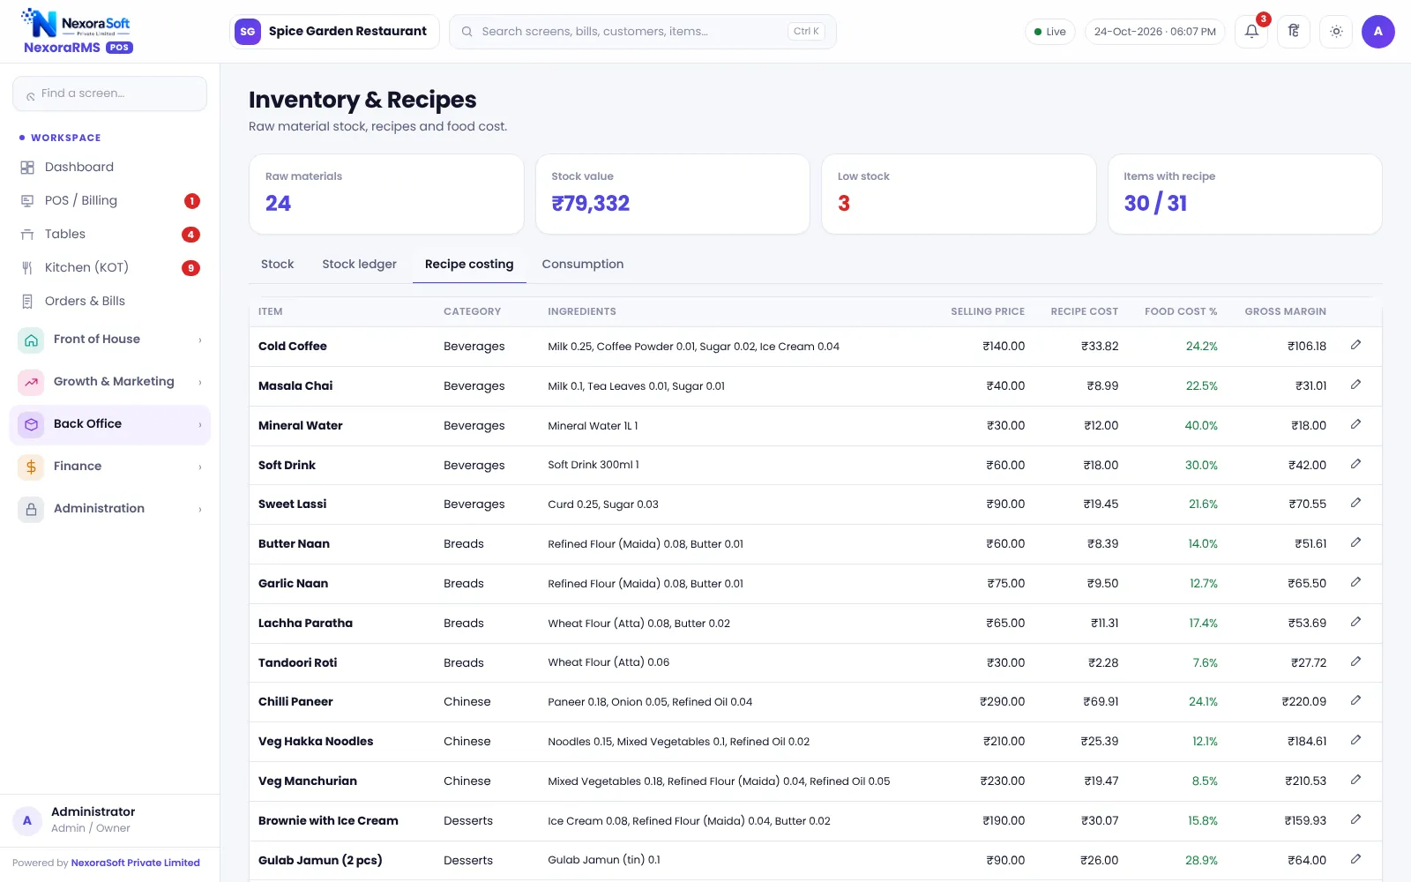This screenshot has width=1411, height=882.
Task: Click the Find a screen field
Action: point(110,93)
